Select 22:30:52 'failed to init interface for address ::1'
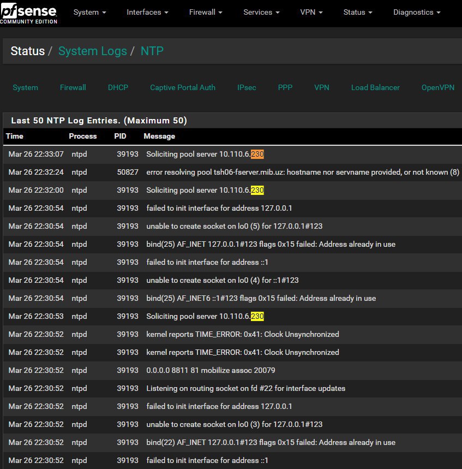462x469 pixels. coord(207,460)
